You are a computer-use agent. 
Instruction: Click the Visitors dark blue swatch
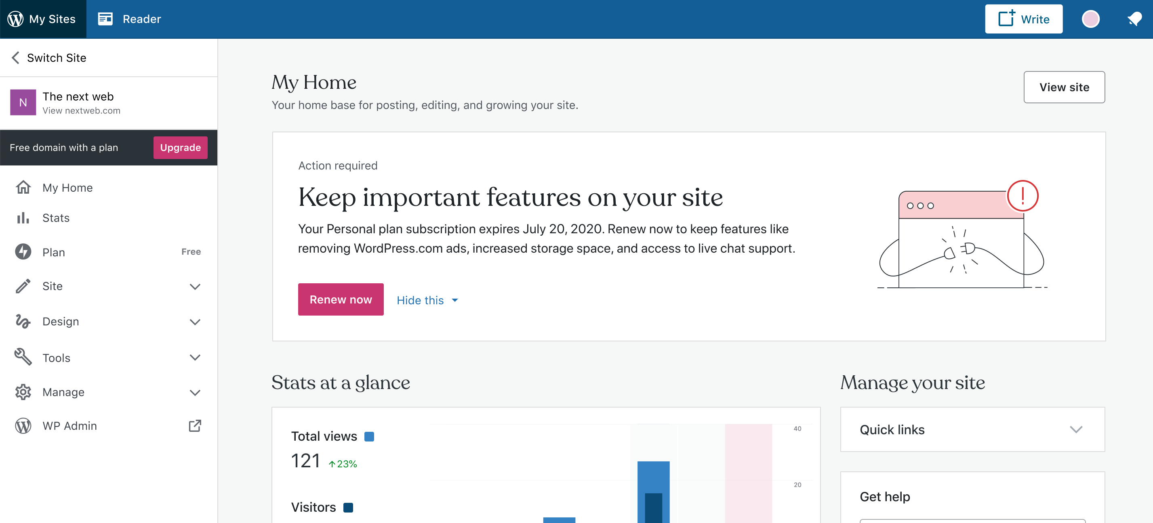[348, 507]
